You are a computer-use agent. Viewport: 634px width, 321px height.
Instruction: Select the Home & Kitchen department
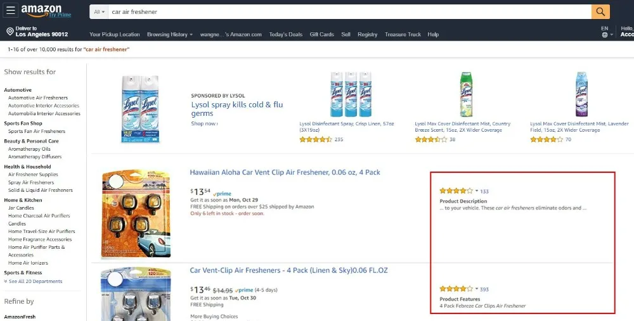click(x=23, y=200)
